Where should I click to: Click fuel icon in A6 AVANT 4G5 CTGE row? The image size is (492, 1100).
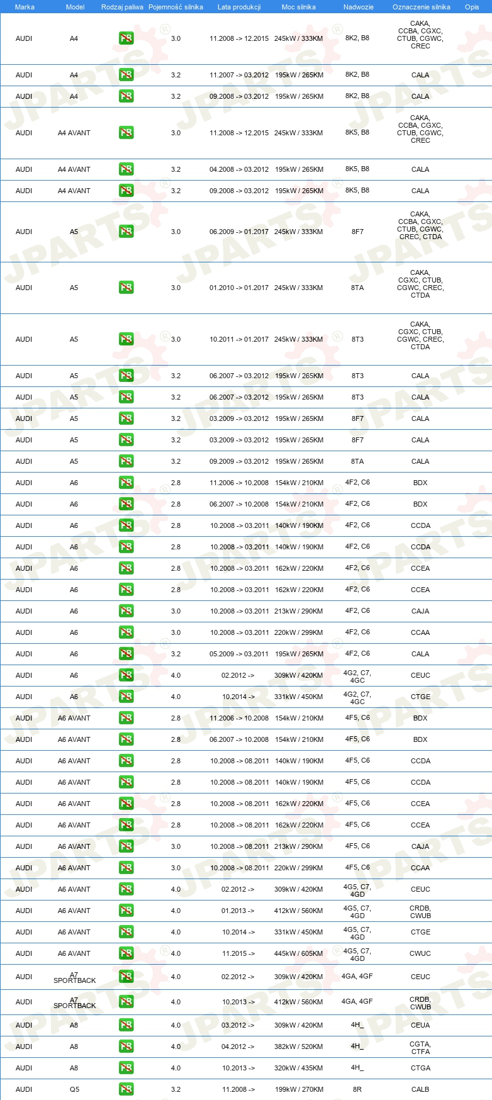point(126,932)
